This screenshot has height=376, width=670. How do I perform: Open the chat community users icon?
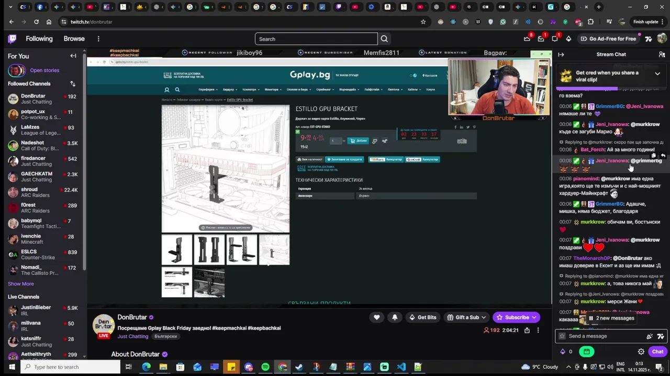point(662,54)
